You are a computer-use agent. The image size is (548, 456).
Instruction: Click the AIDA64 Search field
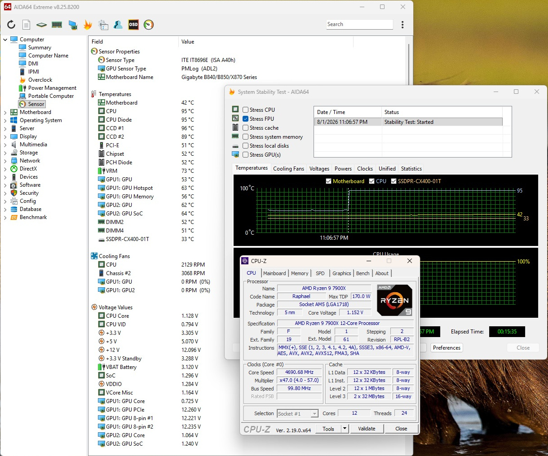[359, 24]
